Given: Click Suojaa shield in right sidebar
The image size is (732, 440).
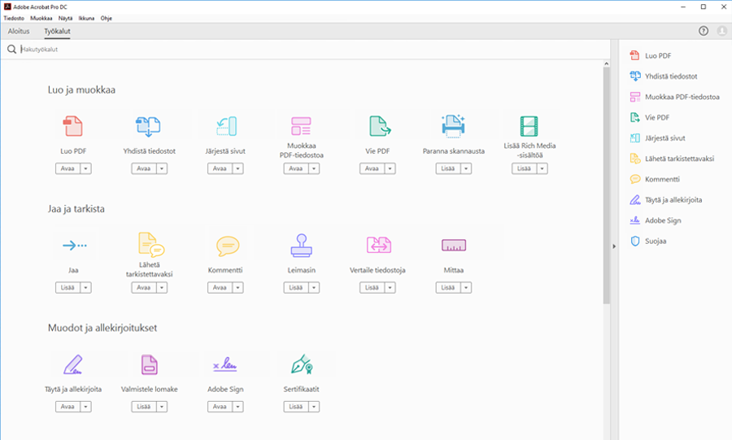Looking at the screenshot, I should pos(648,241).
